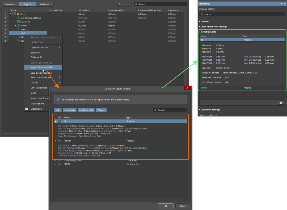
Task: Click the Power net class icon
Action: (x=19, y=25)
